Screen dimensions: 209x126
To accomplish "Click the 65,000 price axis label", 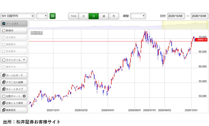I will pos(203,52).
